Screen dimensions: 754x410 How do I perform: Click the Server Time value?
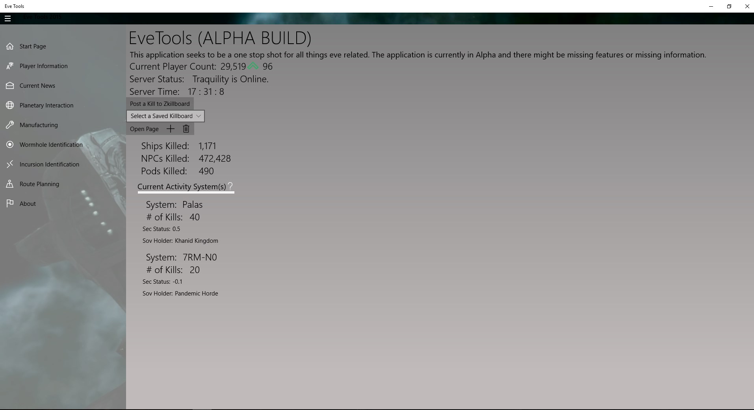click(x=206, y=92)
